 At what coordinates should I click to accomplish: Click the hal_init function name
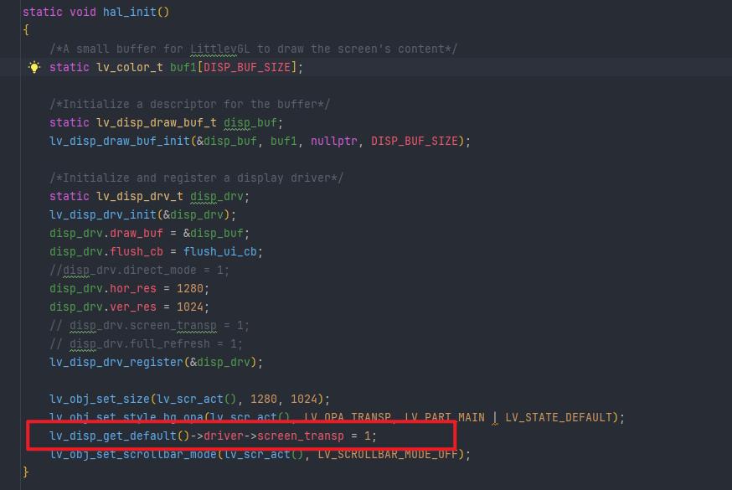pyautogui.click(x=129, y=12)
